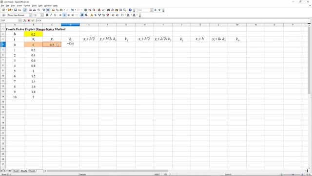Open the Name Box dropdown arrow
Screen dimensions: 312x176
[19, 21]
